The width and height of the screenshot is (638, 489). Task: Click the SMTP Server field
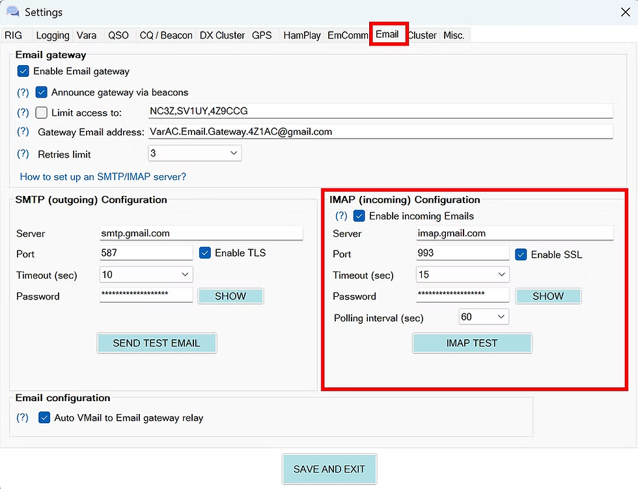coord(201,233)
